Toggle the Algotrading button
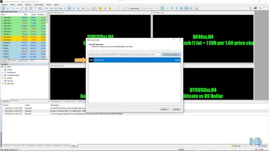This screenshot has width=269, height=151. click(133, 8)
